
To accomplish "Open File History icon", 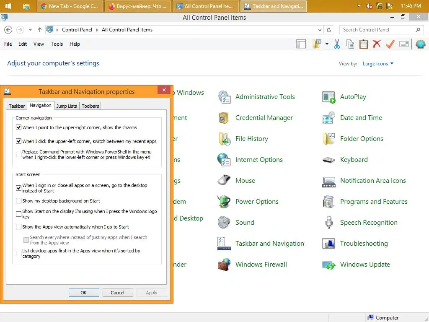I will click(x=225, y=139).
